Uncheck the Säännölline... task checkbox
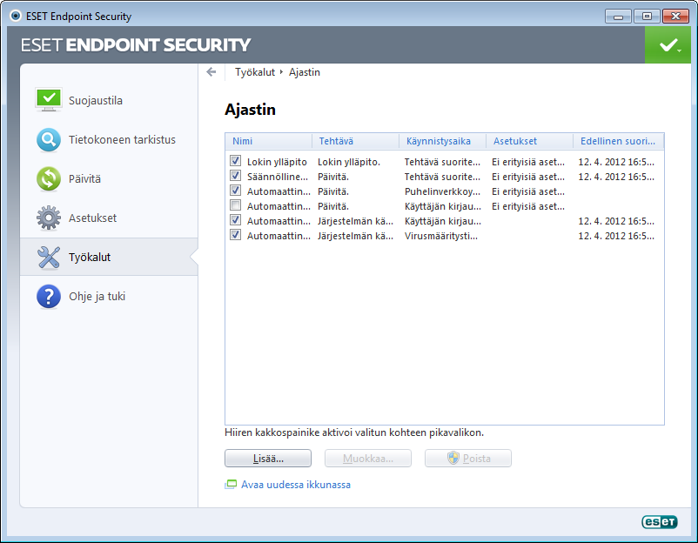698x543 pixels. [236, 176]
